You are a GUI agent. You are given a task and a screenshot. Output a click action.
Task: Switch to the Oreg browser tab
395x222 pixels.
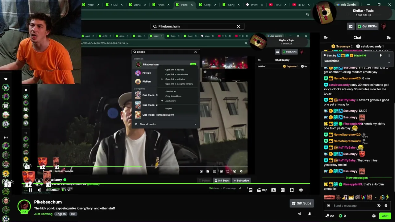(x=207, y=5)
